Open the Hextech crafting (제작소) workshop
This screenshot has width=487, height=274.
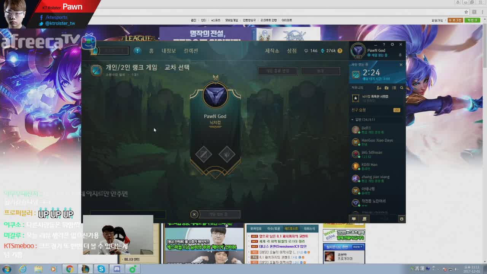(x=272, y=51)
